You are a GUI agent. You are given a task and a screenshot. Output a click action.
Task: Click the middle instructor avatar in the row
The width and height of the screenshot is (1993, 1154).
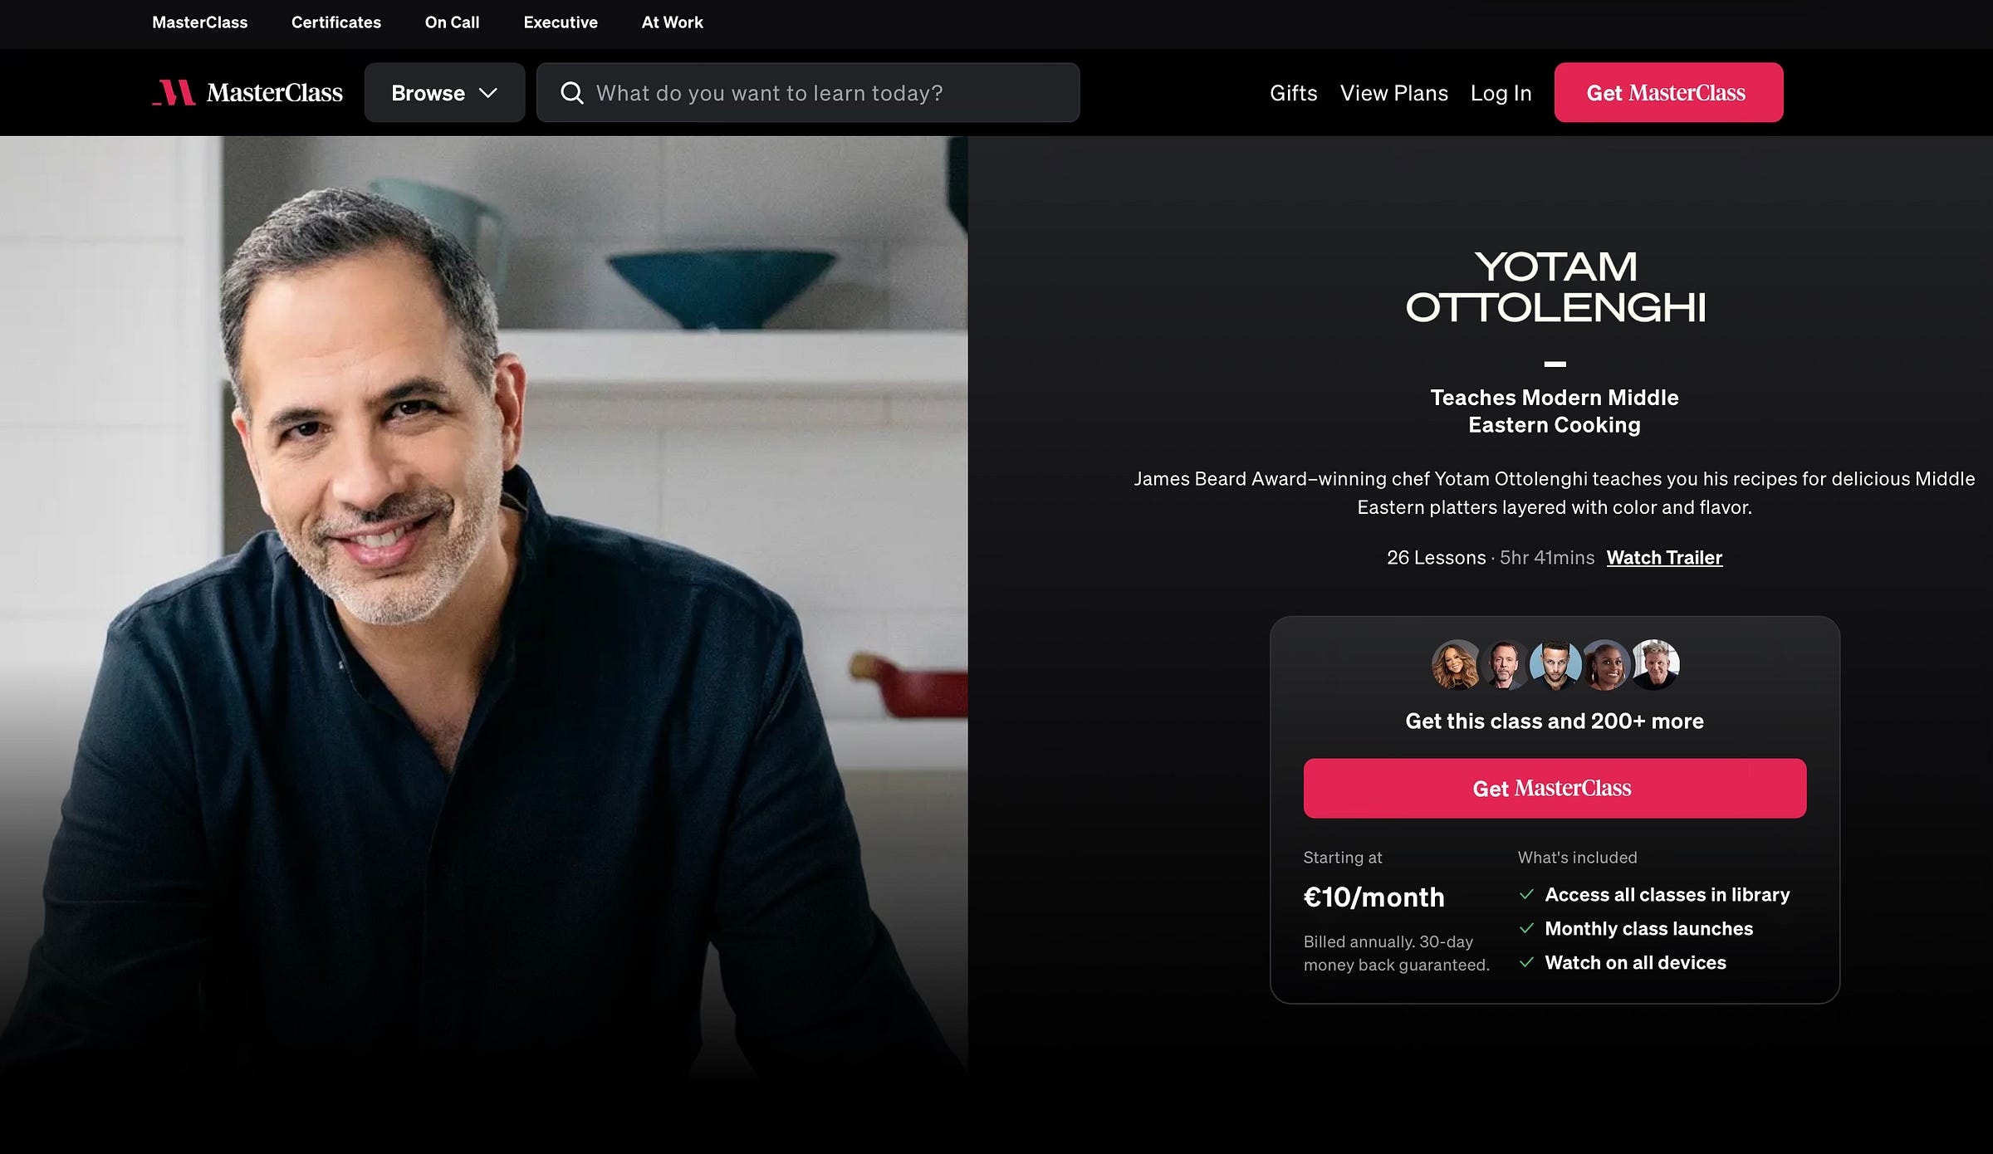coord(1555,664)
